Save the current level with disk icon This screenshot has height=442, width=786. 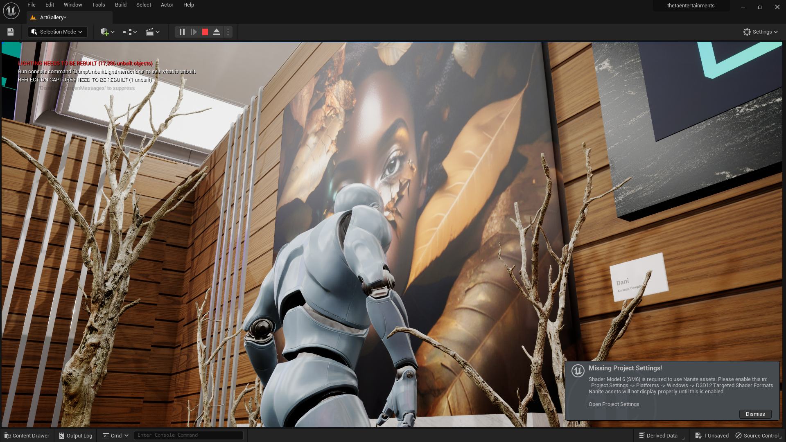pos(11,32)
